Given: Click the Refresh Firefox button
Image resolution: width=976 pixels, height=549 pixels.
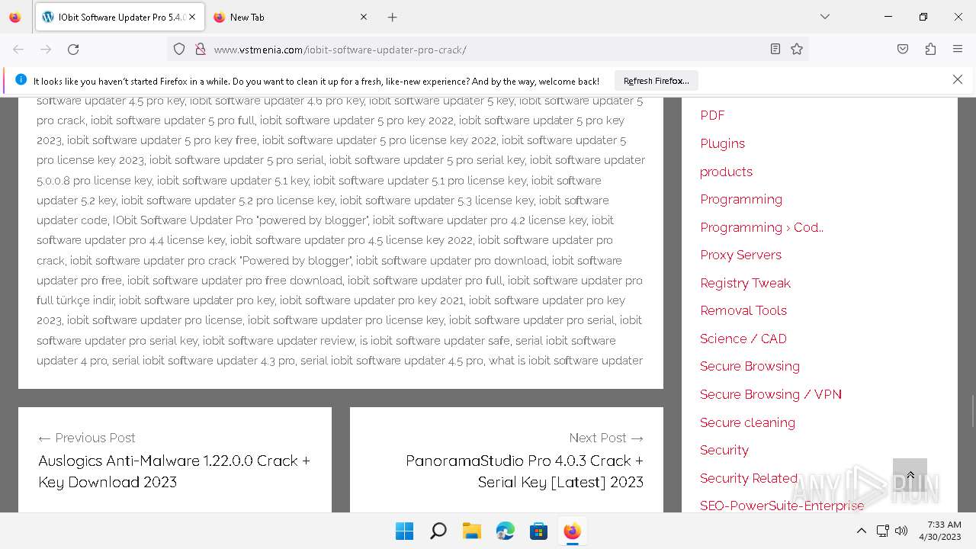Looking at the screenshot, I should 656,80.
